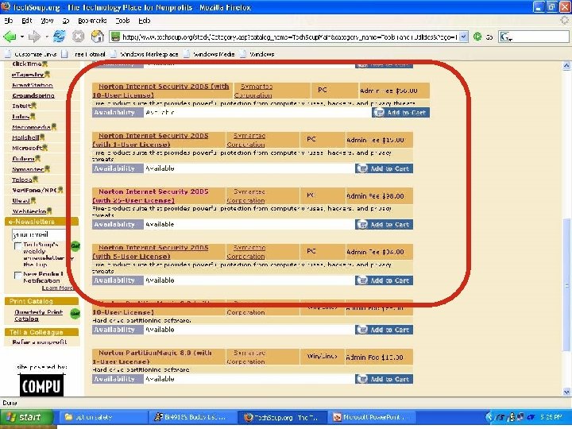Click the TechSoup.org Firefox taskbar button
572x429 pixels.
point(284,417)
